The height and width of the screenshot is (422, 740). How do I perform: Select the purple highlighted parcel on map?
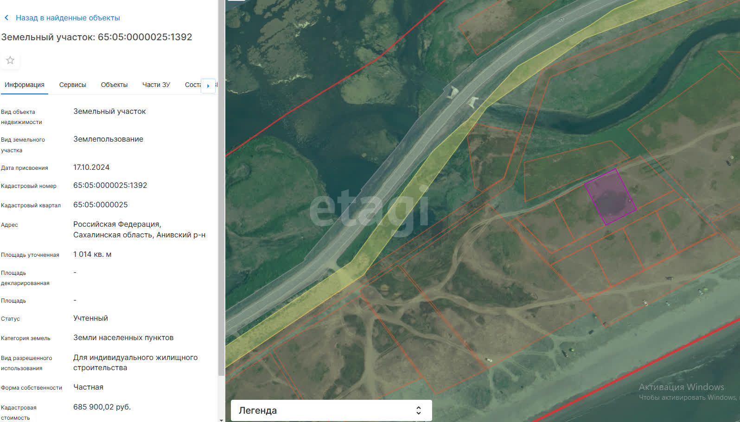pos(610,197)
